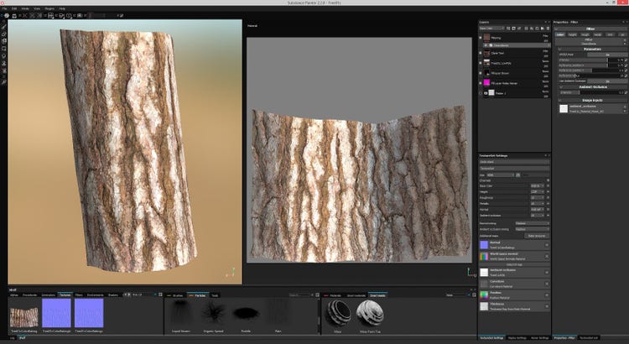629x344 pixels.
Task: Select the Eraser tool in left toolbar
Action: [4, 33]
